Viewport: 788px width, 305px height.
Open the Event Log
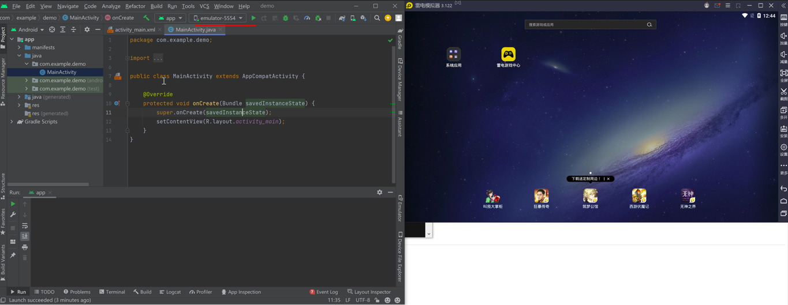tap(324, 292)
